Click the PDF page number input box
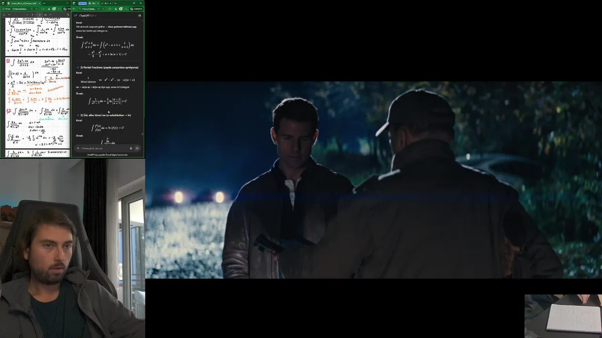 (x=40, y=15)
